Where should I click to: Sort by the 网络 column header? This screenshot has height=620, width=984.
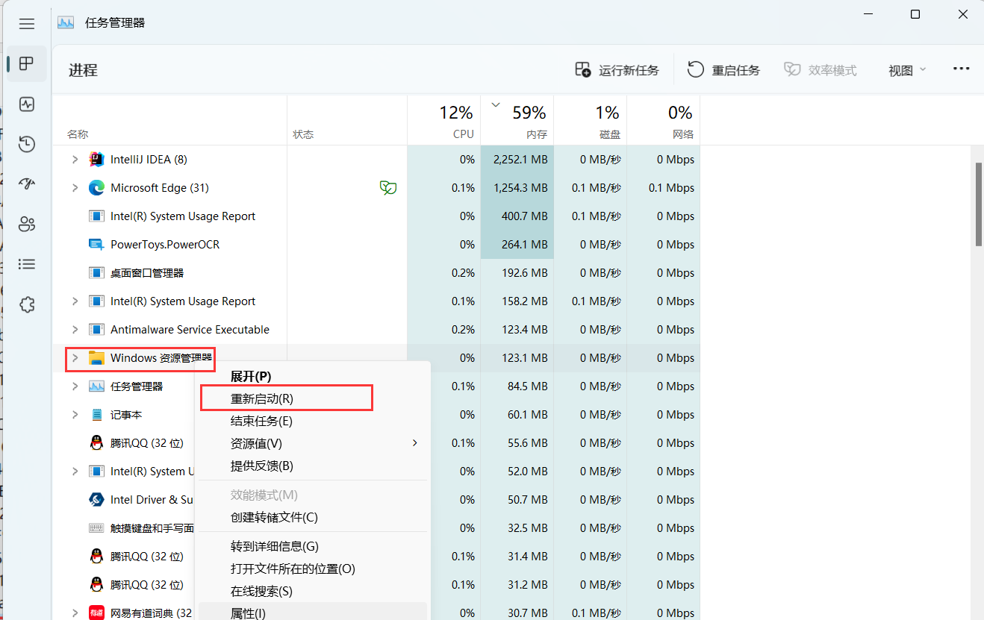pyautogui.click(x=664, y=120)
